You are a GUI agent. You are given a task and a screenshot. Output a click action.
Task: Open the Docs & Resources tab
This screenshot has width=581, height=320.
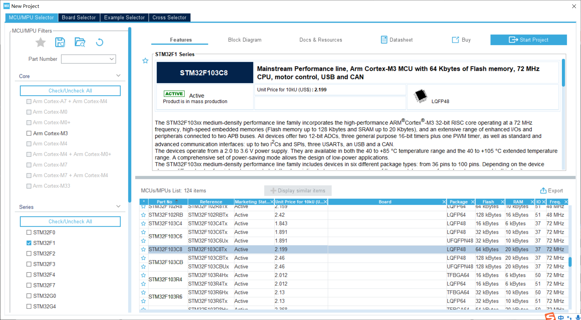(x=321, y=40)
